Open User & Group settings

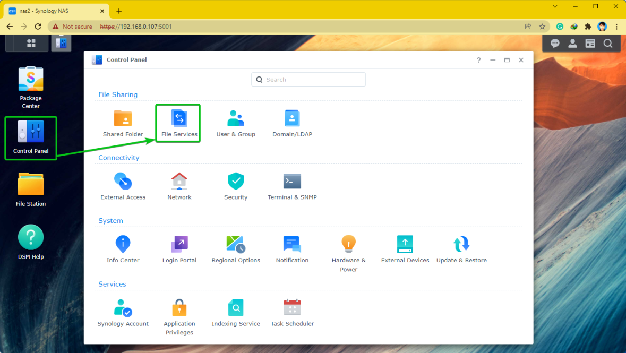click(236, 124)
